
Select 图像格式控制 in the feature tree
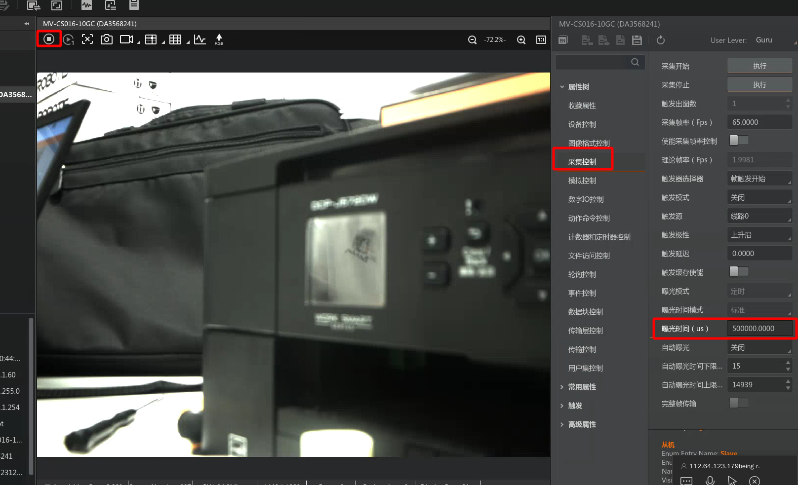(589, 143)
